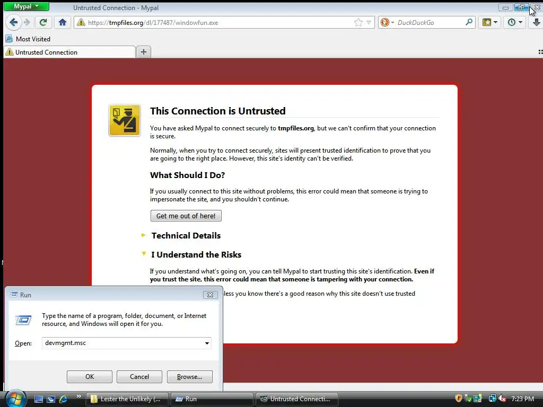Launch Internet Explorer from Quick Launch

point(64,399)
